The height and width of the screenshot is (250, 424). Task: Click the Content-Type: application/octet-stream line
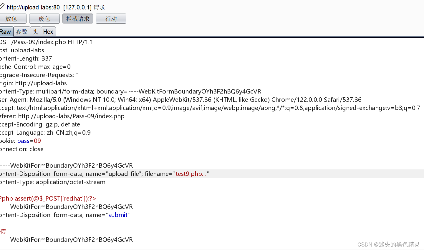coord(53,182)
